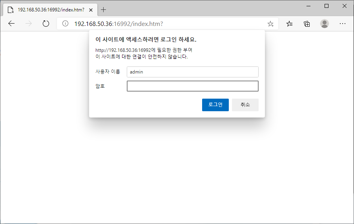Image resolution: width=354 pixels, height=224 pixels.
Task: Open a new browser tab
Action: click(103, 10)
